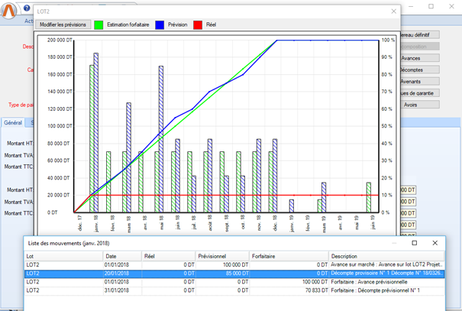
Task: Maximize the Liste des mouvements window
Action: click(414, 242)
